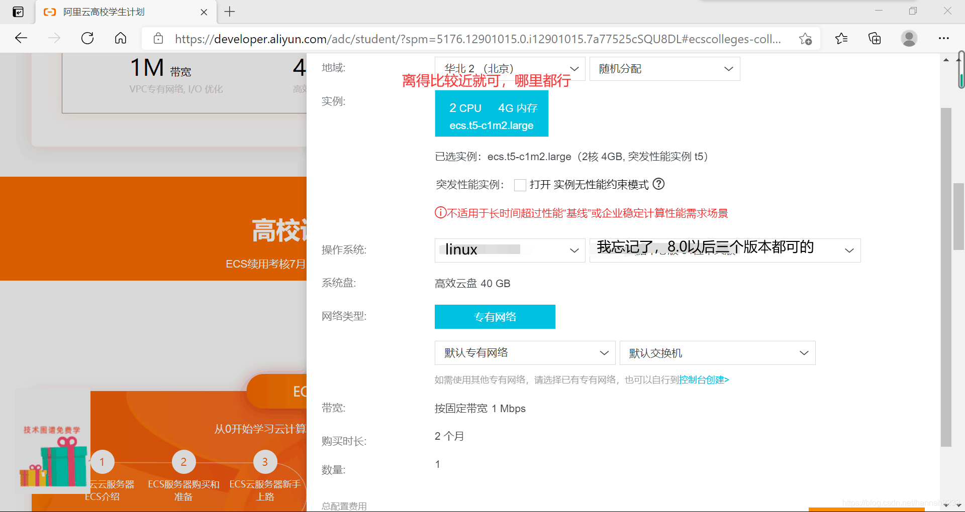Open the browser profile avatar
965x512 pixels.
909,38
